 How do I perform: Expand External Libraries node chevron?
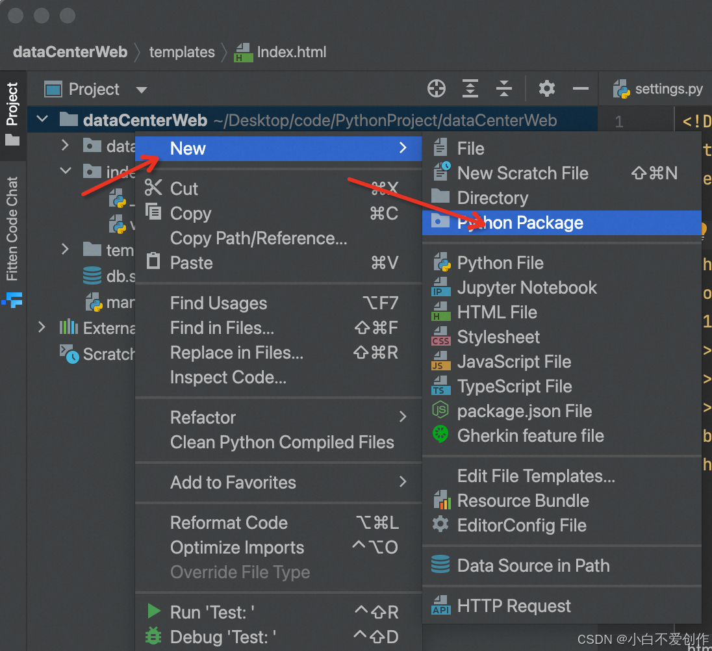[42, 327]
